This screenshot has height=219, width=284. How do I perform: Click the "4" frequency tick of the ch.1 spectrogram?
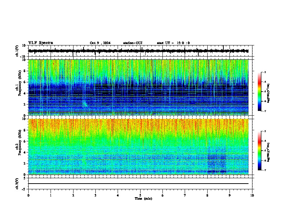coord(25,93)
